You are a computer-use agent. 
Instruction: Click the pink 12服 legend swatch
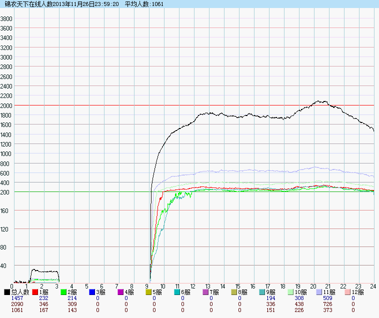coord(348,292)
